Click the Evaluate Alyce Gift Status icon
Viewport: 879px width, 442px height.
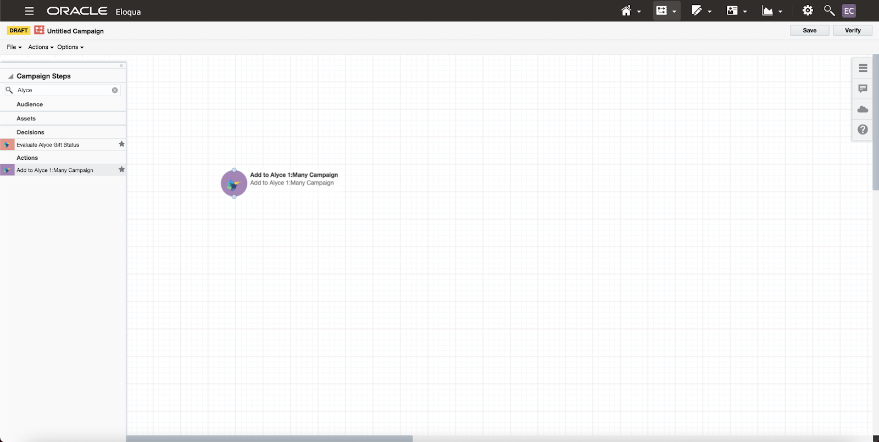[7, 144]
